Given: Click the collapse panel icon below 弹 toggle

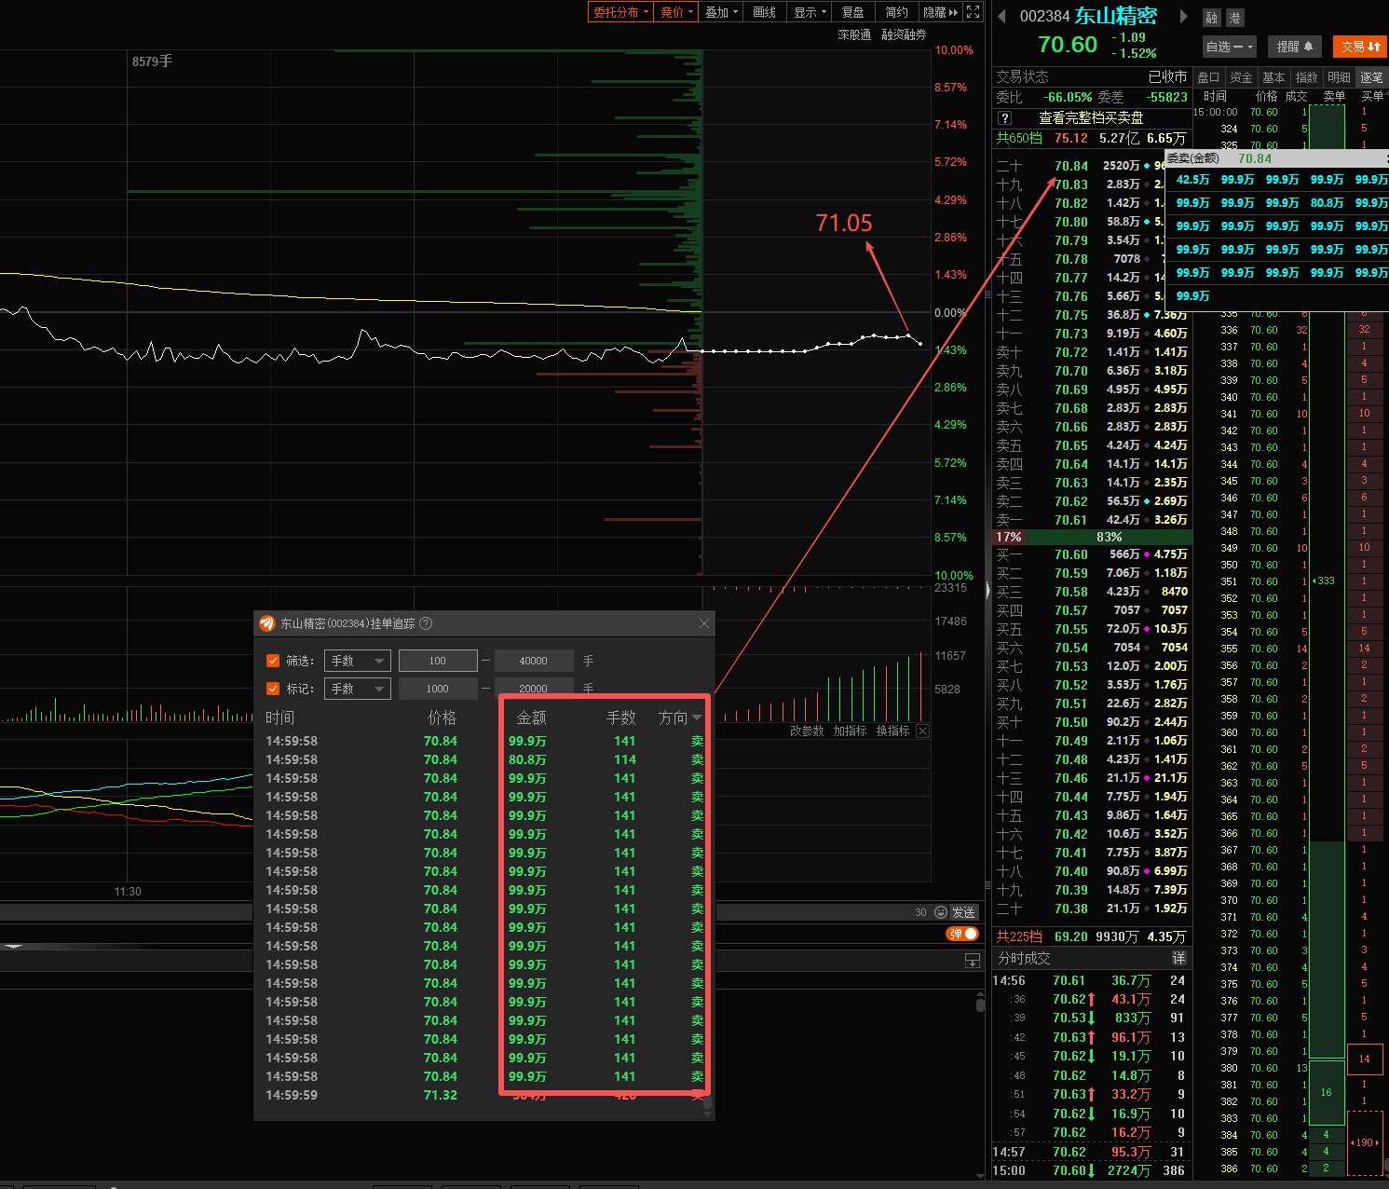Looking at the screenshot, I should coord(973,960).
